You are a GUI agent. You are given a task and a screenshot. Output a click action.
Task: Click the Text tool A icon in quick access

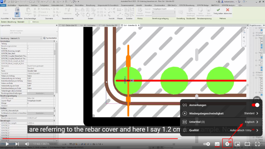[x=54, y=2]
